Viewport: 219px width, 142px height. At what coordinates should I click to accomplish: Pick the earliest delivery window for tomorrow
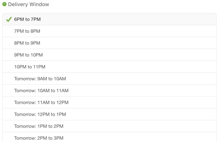40,79
